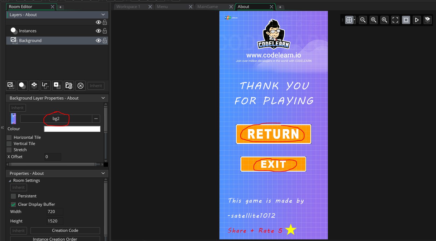Hide the Background layer
The height and width of the screenshot is (241, 436).
pyautogui.click(x=98, y=41)
